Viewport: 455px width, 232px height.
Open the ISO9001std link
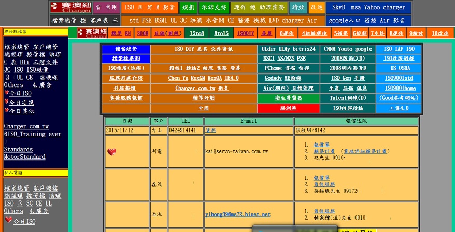coord(399,78)
